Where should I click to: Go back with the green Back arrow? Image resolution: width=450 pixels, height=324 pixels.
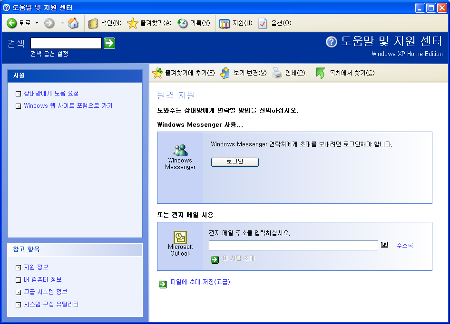pos(12,23)
